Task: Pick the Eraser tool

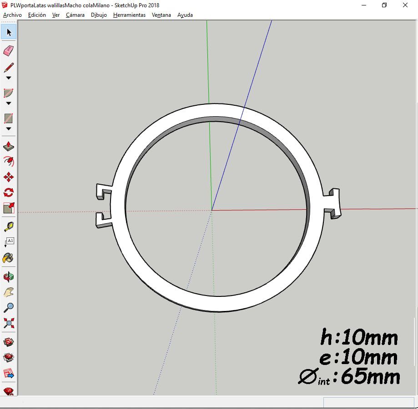Action: click(9, 50)
